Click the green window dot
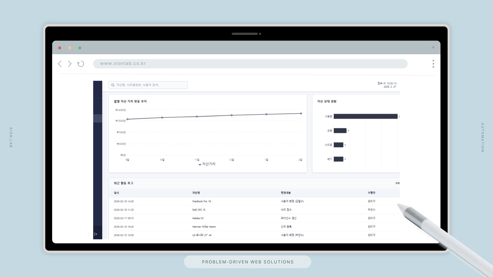This screenshot has height=277, width=493. (x=80, y=48)
